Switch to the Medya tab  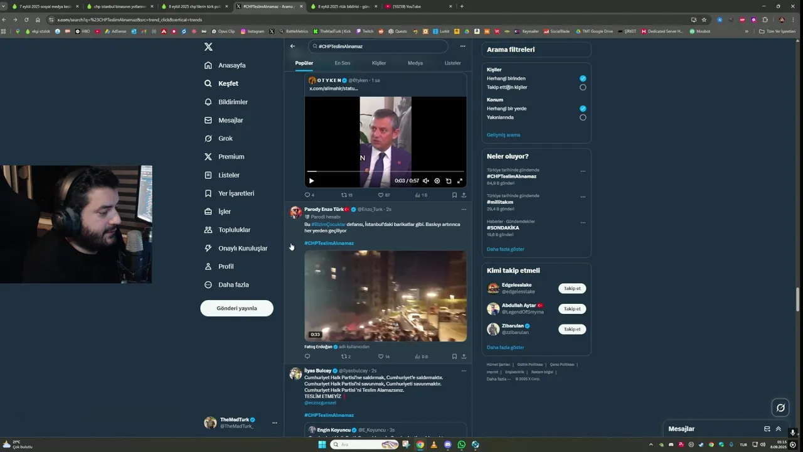(x=415, y=63)
